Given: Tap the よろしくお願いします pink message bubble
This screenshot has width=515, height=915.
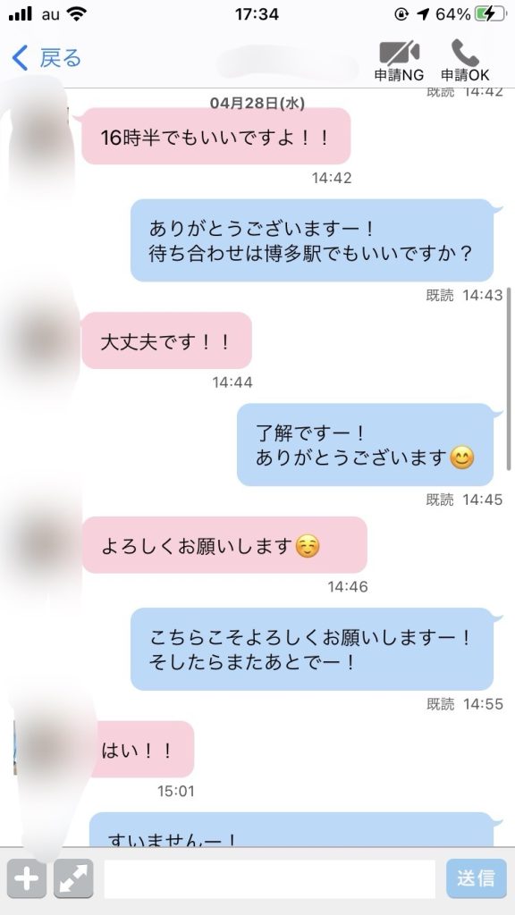Looking at the screenshot, I should pos(224,545).
